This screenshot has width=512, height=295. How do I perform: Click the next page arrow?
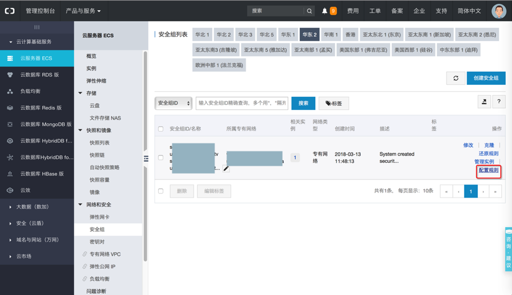[483, 191]
